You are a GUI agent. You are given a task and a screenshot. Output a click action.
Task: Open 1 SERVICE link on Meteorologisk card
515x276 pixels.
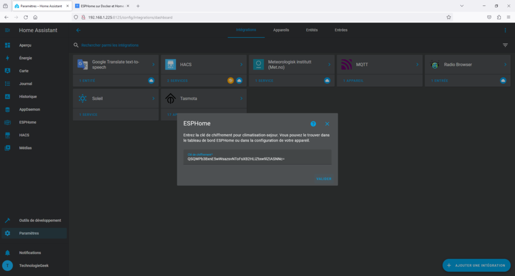(265, 81)
